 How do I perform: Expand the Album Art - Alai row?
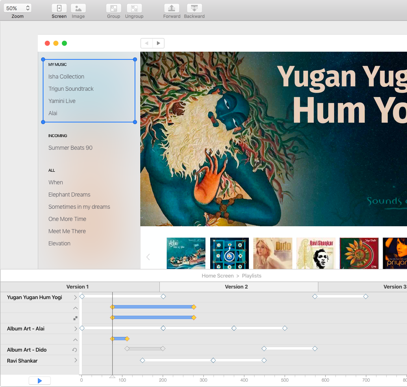(75, 329)
